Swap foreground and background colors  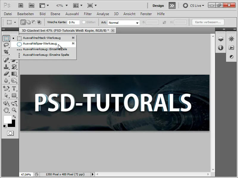(14, 117)
